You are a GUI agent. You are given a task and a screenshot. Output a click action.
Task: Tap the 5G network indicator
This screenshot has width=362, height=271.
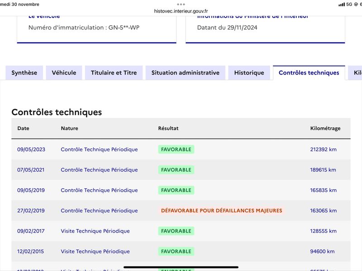pyautogui.click(x=349, y=5)
